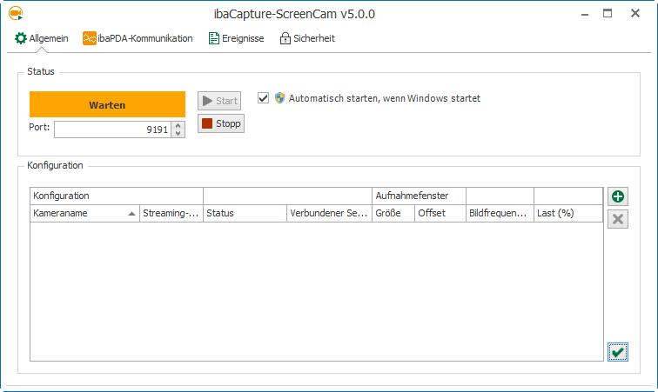Viewport: 658px width, 392px height.
Task: Close the ibaCapture-ScreenCam window
Action: [x=635, y=14]
